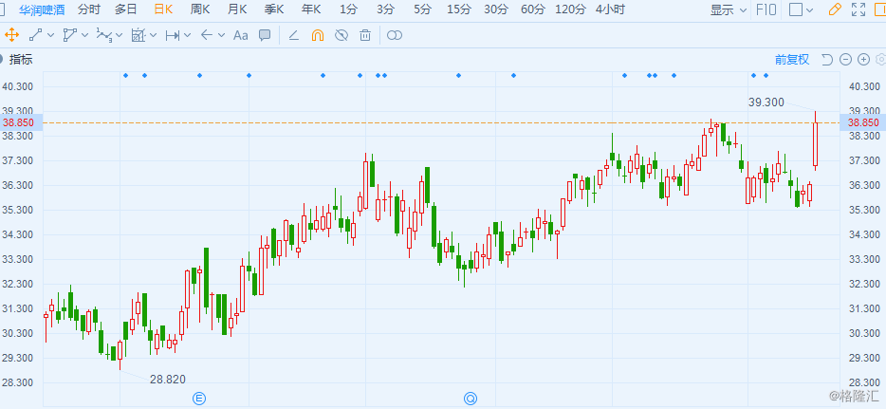
Task: Select the line segment drawing tool
Action: click(x=36, y=36)
